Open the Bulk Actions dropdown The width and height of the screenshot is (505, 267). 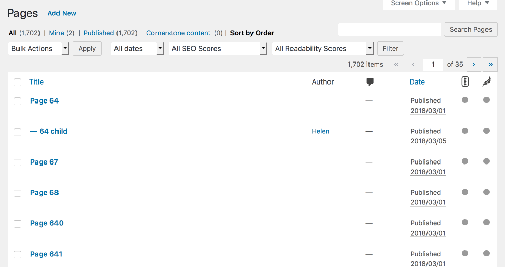point(38,49)
